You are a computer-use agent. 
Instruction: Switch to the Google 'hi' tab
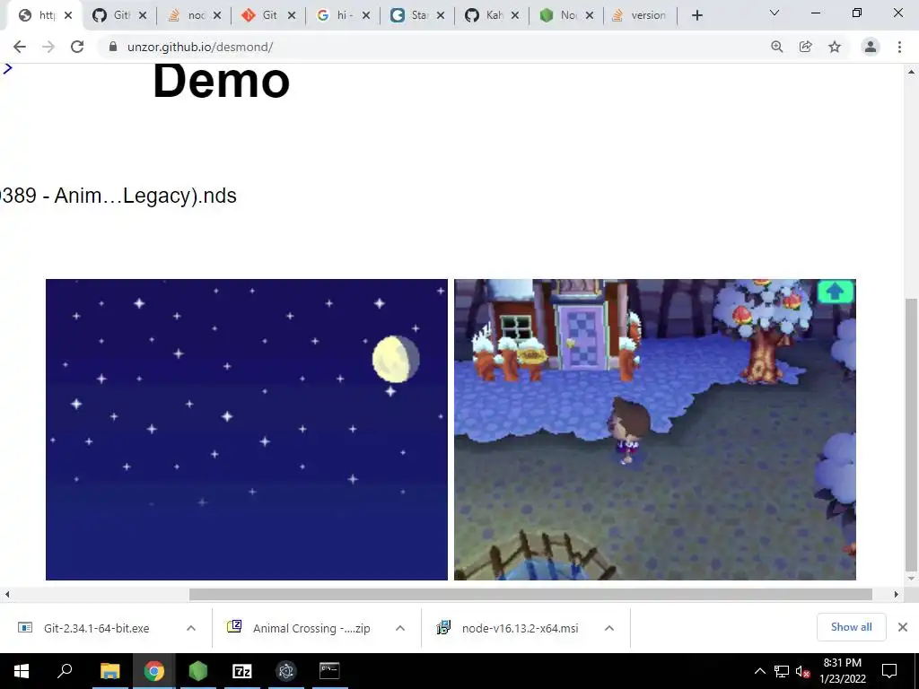click(336, 15)
